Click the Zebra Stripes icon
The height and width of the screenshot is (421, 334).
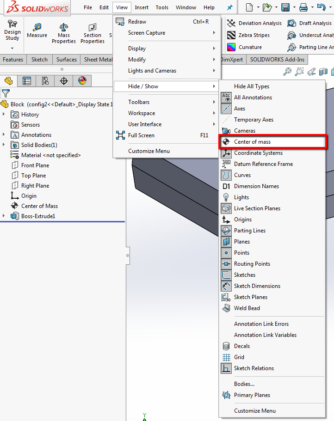[x=231, y=35]
